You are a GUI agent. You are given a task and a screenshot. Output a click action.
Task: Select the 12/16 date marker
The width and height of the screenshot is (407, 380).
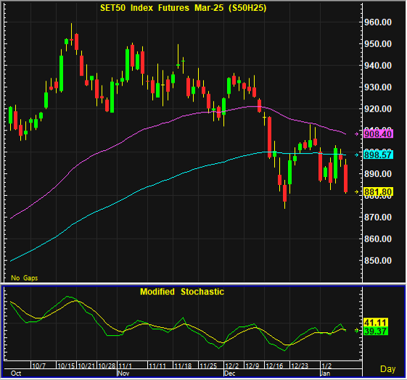[x=274, y=365]
